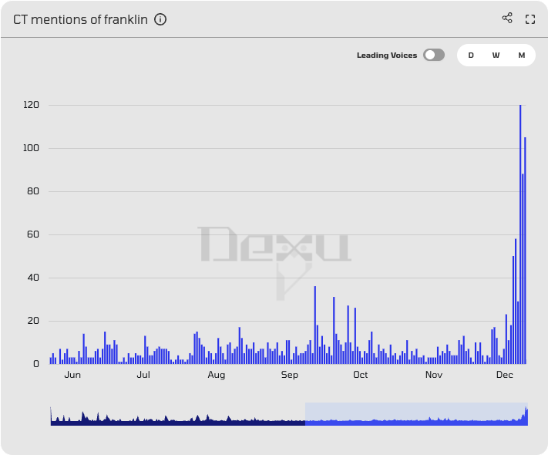The height and width of the screenshot is (455, 548).
Task: Click the dark unselected area of the navigator
Action: [x=178, y=418]
